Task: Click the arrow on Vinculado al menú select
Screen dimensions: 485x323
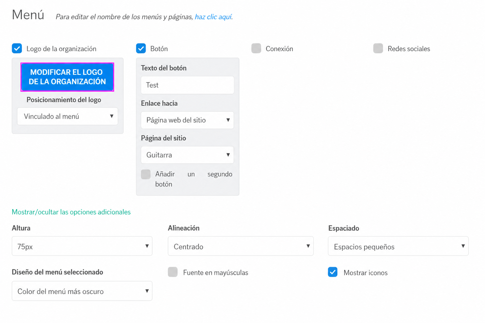Action: [112, 116]
